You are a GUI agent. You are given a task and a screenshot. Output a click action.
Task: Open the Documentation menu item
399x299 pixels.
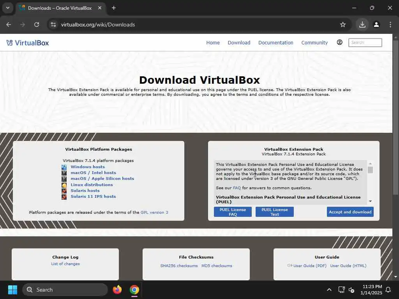point(276,43)
